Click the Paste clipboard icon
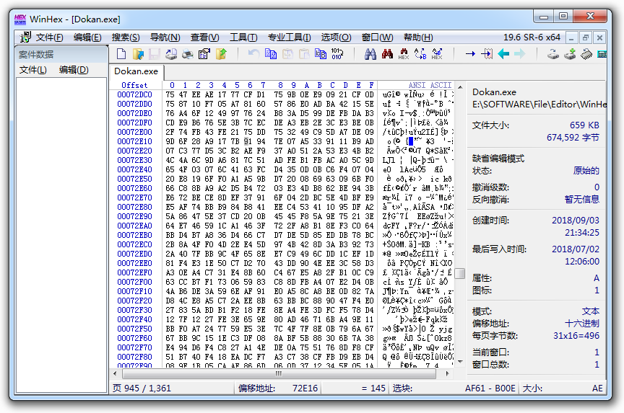624x413 pixels. (x=304, y=53)
